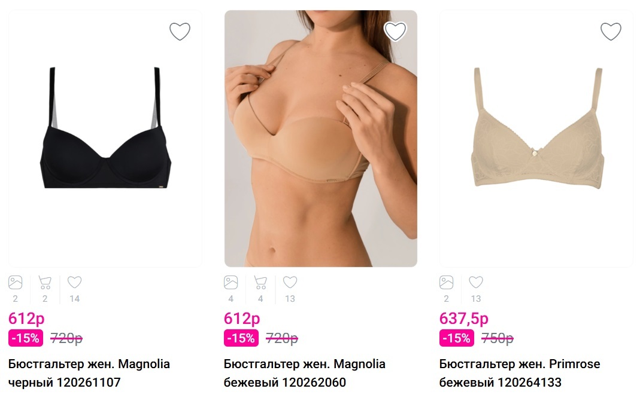Add black Magnolia bra to favorites heart

180,32
